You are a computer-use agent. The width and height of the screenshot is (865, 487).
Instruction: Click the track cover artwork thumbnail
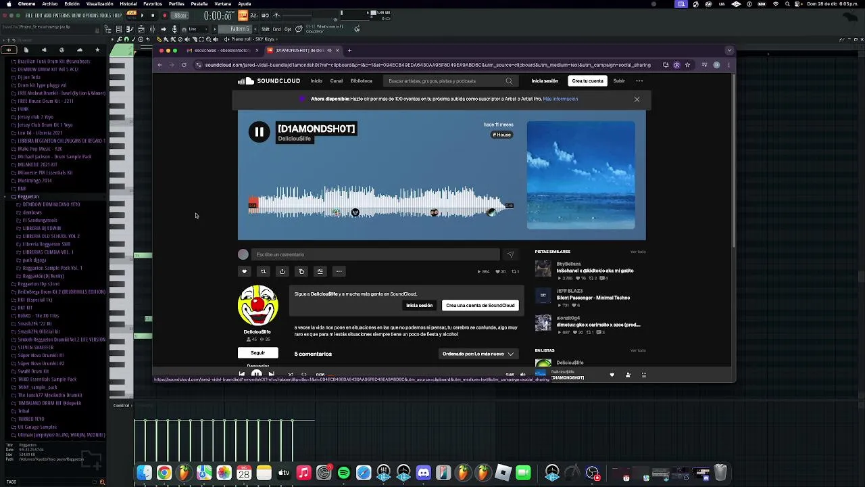pos(581,175)
